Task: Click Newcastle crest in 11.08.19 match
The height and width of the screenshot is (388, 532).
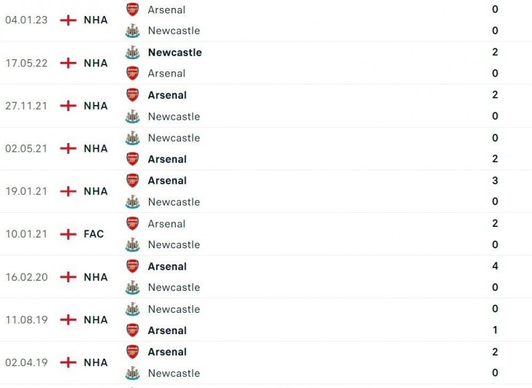Action: (x=133, y=309)
